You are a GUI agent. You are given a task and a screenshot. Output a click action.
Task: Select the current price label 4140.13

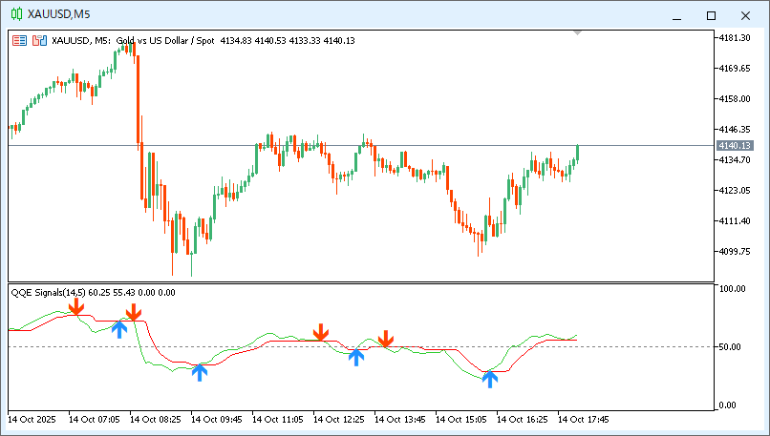tap(735, 145)
